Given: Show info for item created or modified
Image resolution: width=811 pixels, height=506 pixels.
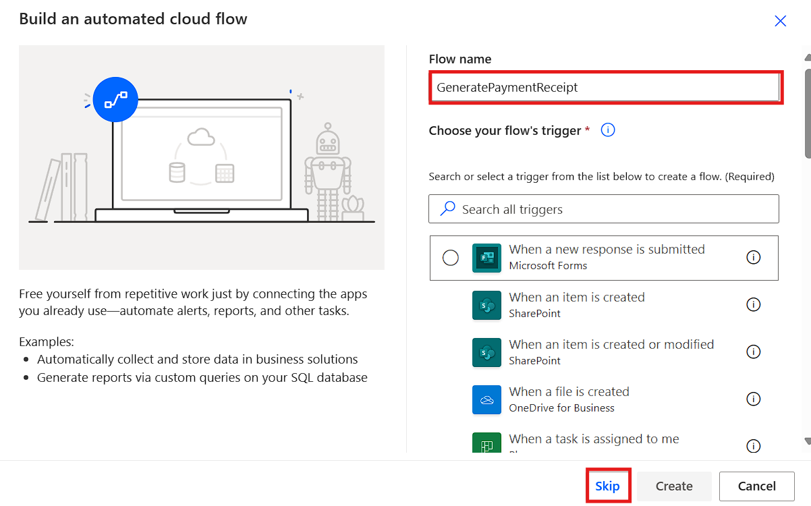Looking at the screenshot, I should pyautogui.click(x=753, y=352).
